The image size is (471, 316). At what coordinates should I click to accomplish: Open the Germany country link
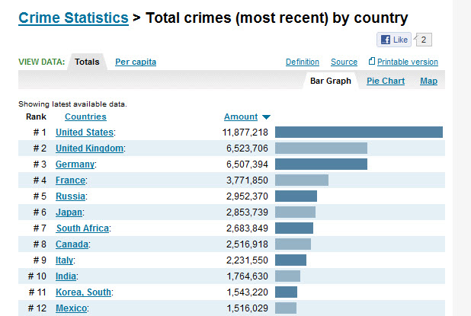(x=75, y=164)
